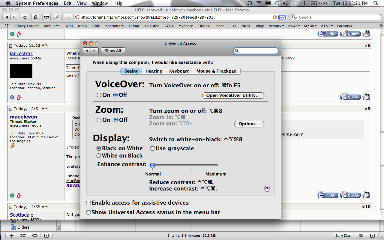Open the View menu
The image size is (384, 240).
point(82,3)
